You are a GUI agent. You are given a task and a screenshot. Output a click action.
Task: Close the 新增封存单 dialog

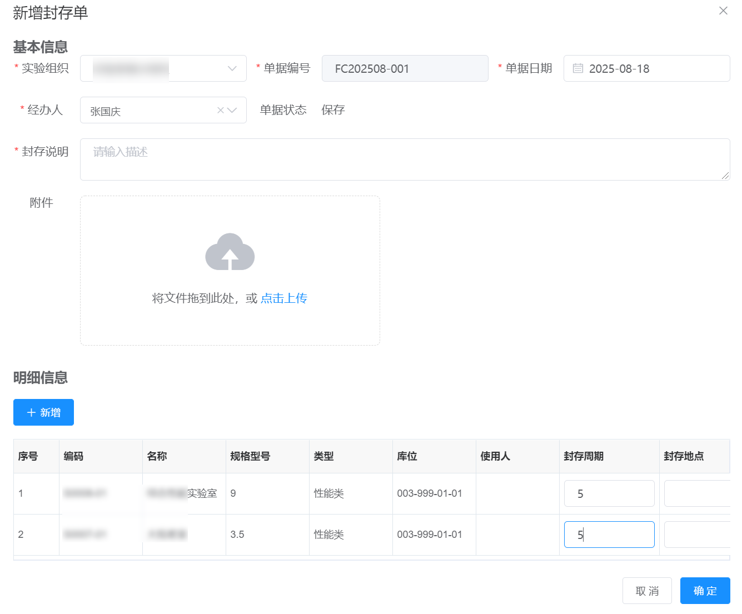(723, 11)
